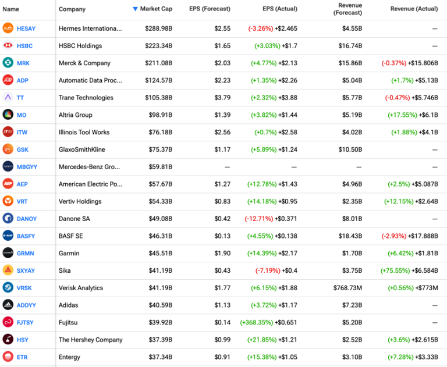Click the (+75.55%) +$6.584B revenue cell

click(x=409, y=270)
